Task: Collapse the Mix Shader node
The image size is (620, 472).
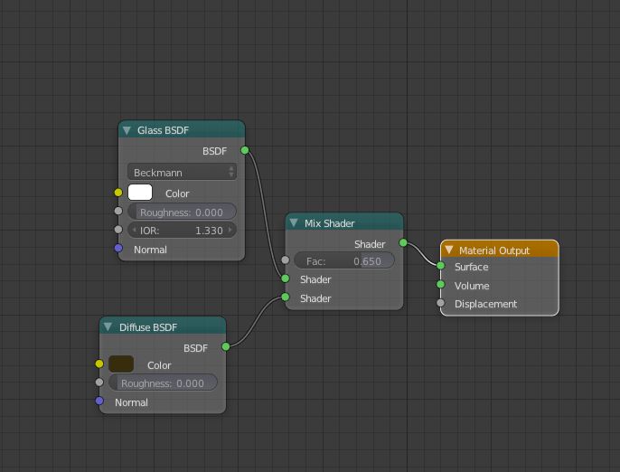Action: [294, 222]
